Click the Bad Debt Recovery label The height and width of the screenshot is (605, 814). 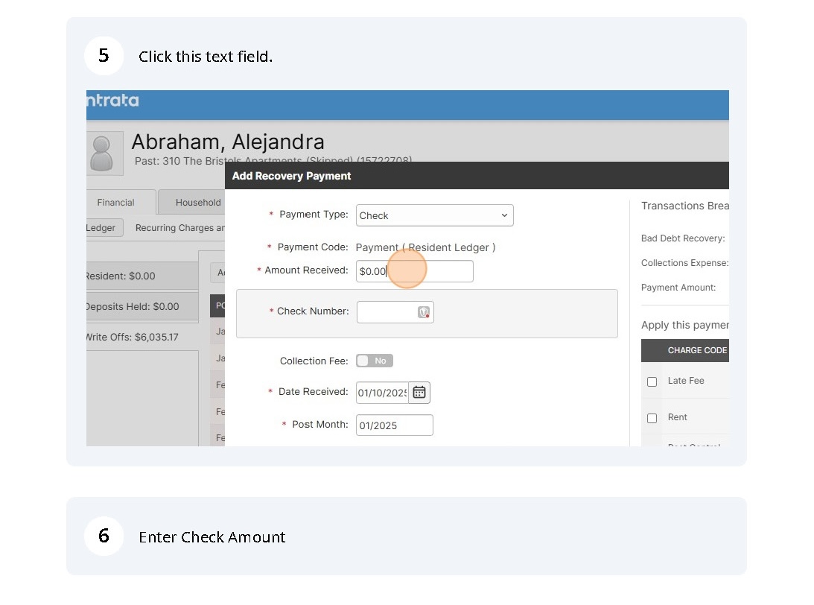683,238
